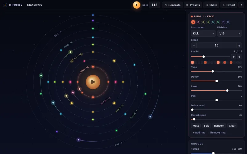Click the pink left-side node on the Snare ring
The image size is (247, 154).
pos(70,82)
